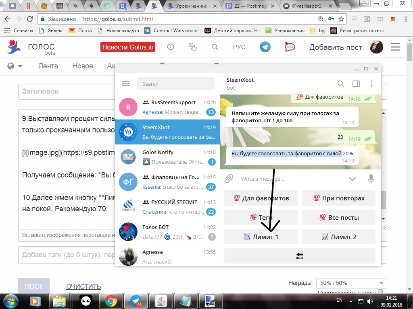Click the taskbar volume icon
This screenshot has height=309, width=413.
click(x=370, y=301)
